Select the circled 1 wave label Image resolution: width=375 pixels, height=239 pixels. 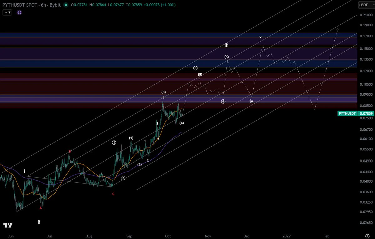(114, 143)
